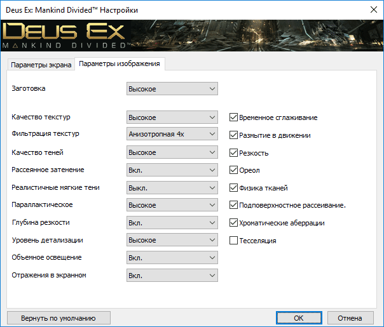Click the Качество теней label
Viewport: 384px width, 327px height.
pyautogui.click(x=38, y=152)
